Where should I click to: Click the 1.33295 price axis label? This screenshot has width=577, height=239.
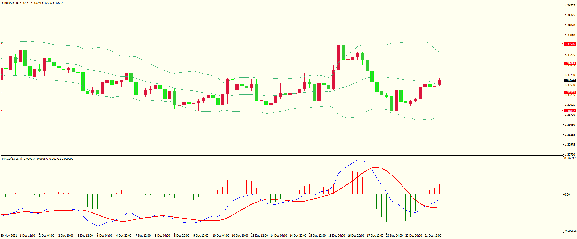(x=570, y=55)
